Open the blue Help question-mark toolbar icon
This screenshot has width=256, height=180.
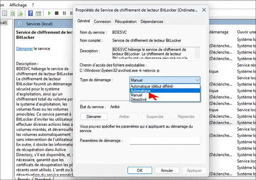tap(30, 13)
